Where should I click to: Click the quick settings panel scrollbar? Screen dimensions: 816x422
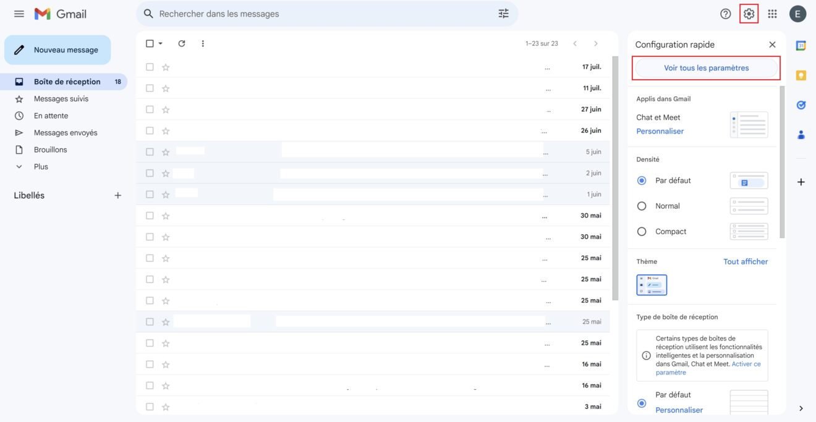pos(783,162)
